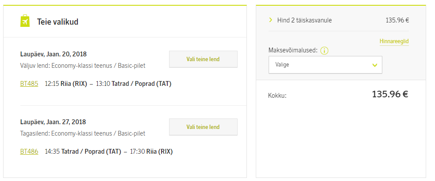Click the Teie valikud heading
Viewport: 435px width, 181px height.
tap(58, 22)
